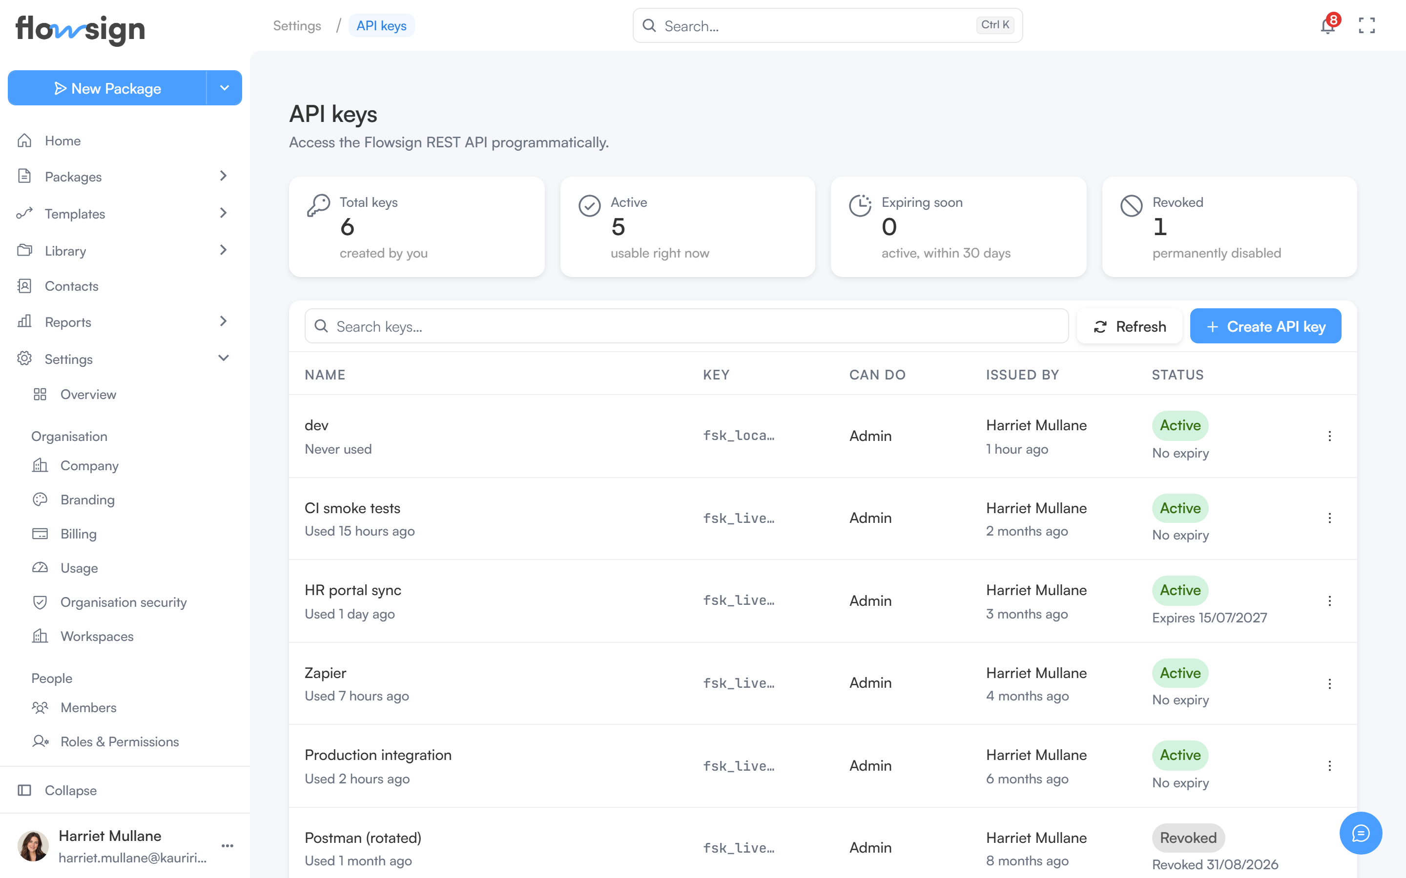Click the KEY column header
This screenshot has height=878, width=1406.
716,375
